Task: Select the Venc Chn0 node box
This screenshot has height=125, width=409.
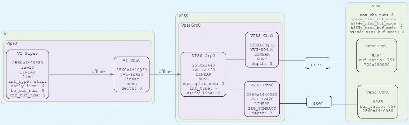Action: 377,102
